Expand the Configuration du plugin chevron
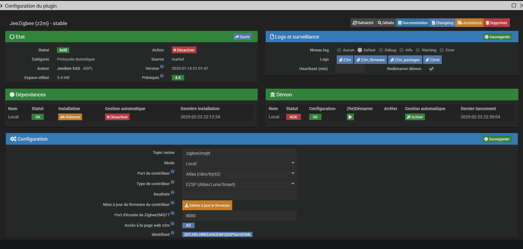Viewport: 523px width, 249px height. [2, 6]
